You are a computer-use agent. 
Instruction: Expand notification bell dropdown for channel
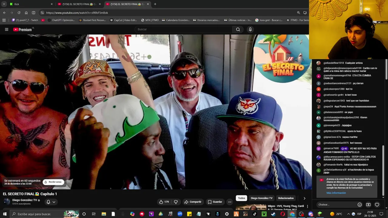click(x=51, y=202)
